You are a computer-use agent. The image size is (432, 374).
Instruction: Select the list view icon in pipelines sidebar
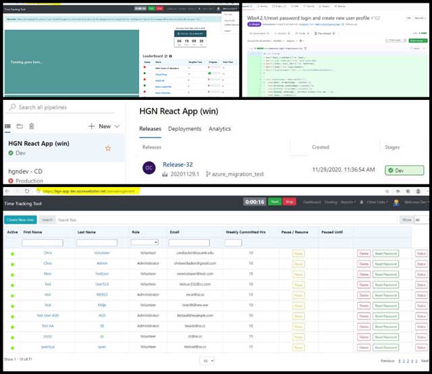8,126
